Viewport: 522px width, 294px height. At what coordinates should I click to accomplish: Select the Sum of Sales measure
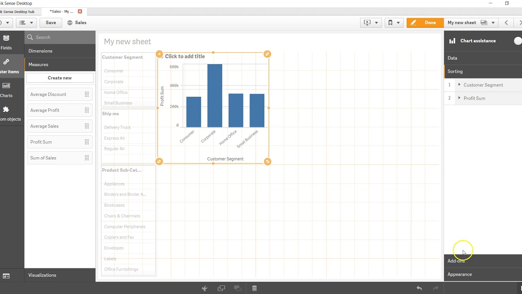[60, 158]
